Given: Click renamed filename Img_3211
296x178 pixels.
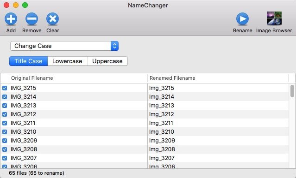Looking at the screenshot, I should click(x=161, y=123).
